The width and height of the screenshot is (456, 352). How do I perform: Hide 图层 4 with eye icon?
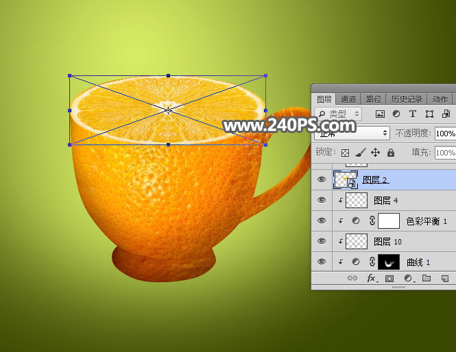pos(322,200)
